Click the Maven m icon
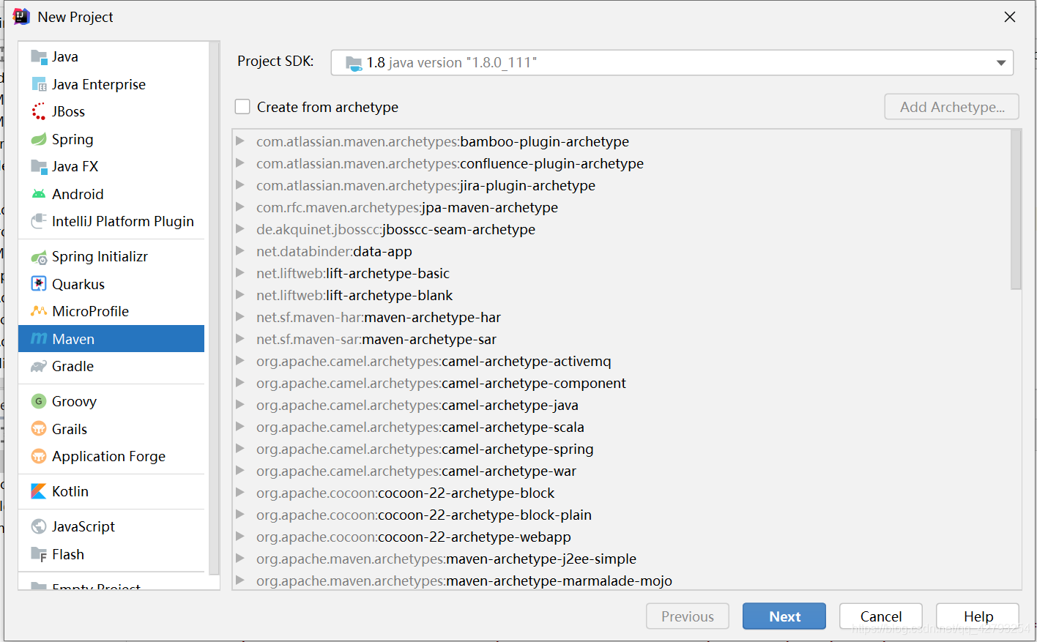Viewport: 1037px width, 642px height. click(x=39, y=339)
